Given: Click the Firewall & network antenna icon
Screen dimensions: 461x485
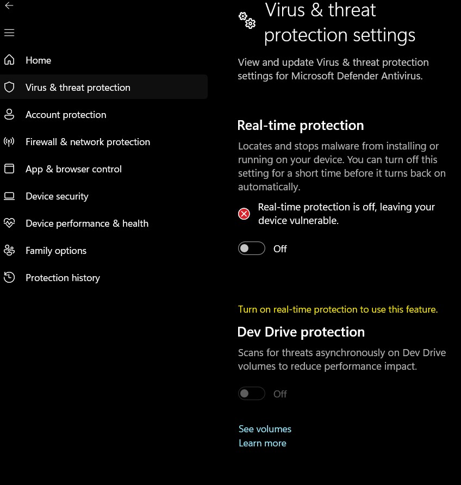Looking at the screenshot, I should pos(9,142).
